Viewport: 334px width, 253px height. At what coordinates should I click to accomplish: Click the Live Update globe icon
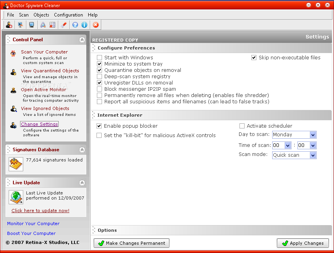(x=16, y=197)
